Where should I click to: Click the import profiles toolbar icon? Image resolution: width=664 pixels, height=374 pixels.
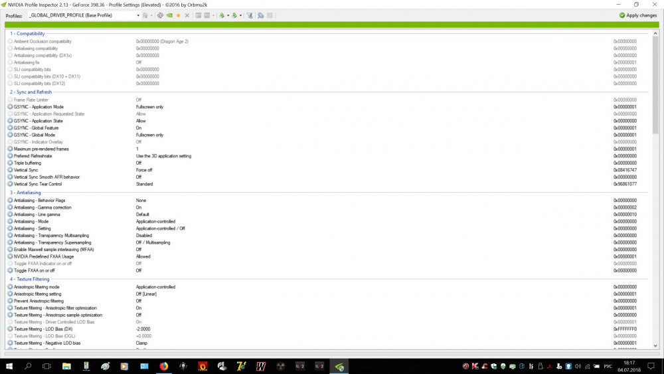point(234,15)
